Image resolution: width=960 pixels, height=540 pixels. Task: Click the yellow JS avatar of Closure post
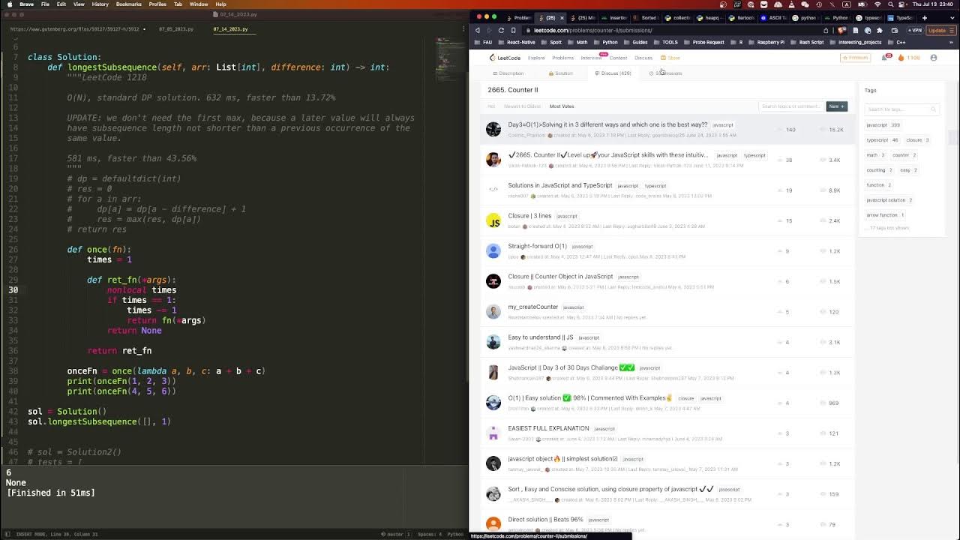pos(493,220)
